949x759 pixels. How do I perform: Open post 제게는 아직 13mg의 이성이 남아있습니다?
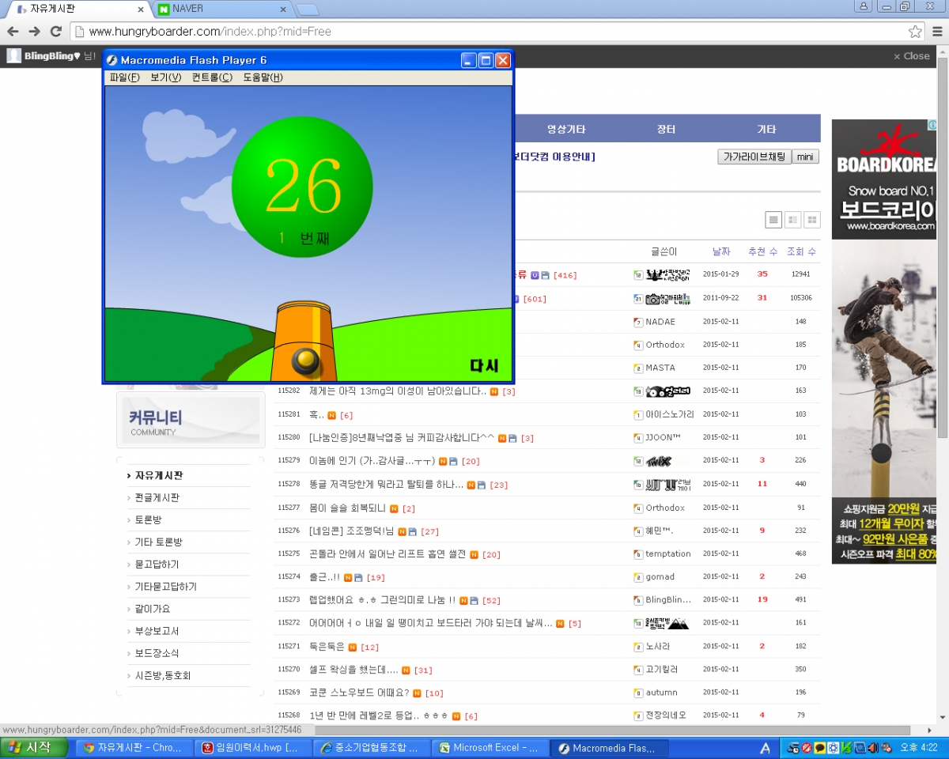click(398, 391)
